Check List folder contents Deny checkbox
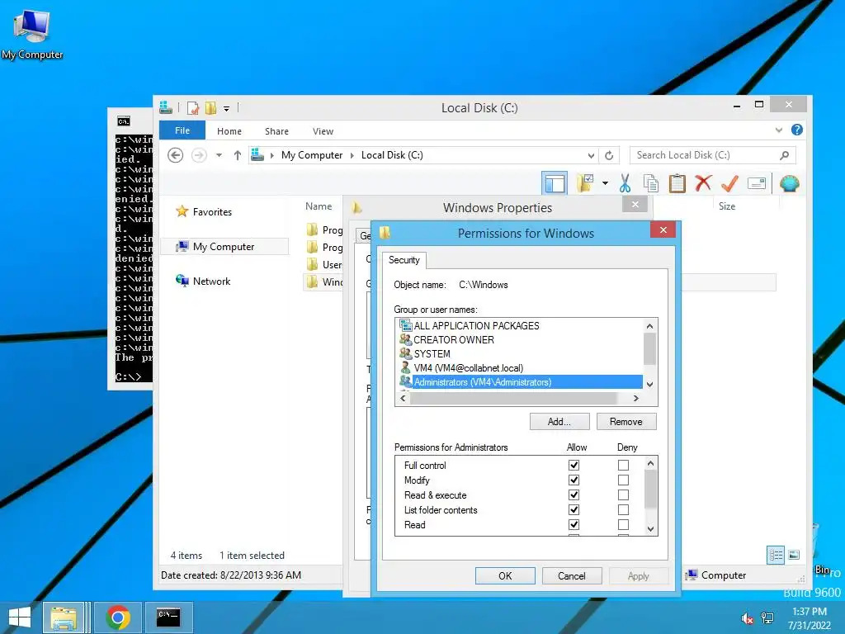Screen dimensions: 845x634 tap(624, 509)
